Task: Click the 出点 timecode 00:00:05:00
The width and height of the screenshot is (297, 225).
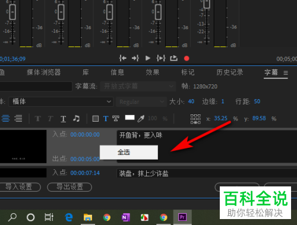Action: (85, 159)
